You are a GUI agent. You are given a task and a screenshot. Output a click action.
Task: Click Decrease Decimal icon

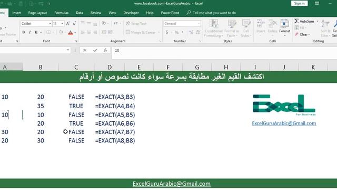point(197,32)
